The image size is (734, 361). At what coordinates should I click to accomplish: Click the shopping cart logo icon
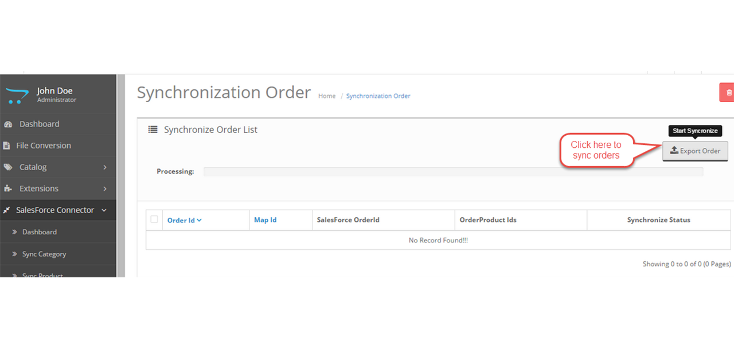tap(17, 95)
